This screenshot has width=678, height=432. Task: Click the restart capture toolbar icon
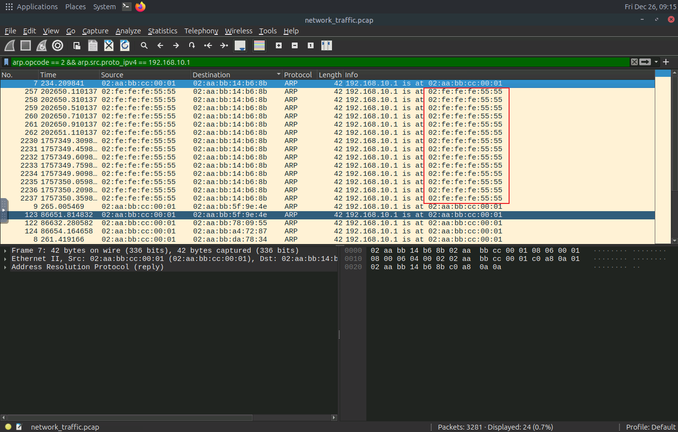coord(42,45)
